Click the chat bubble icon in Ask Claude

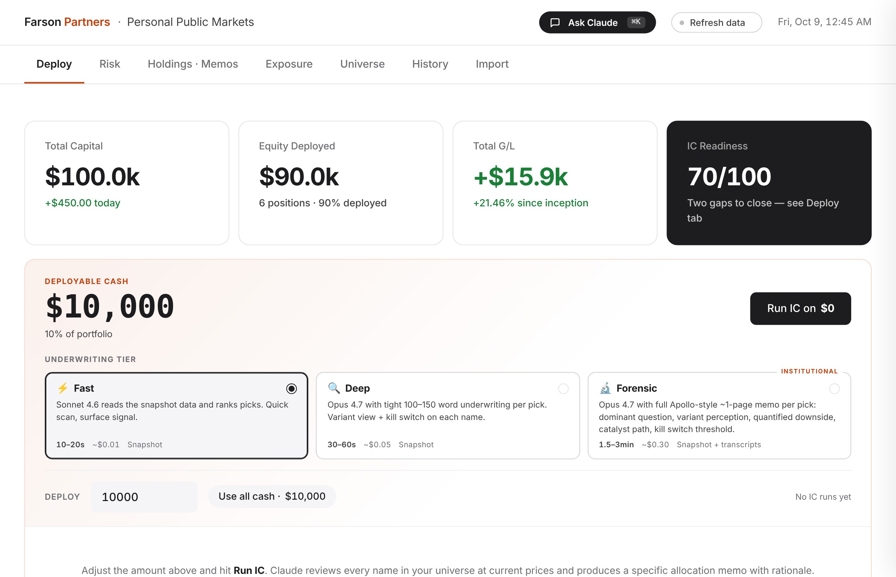pyautogui.click(x=555, y=22)
